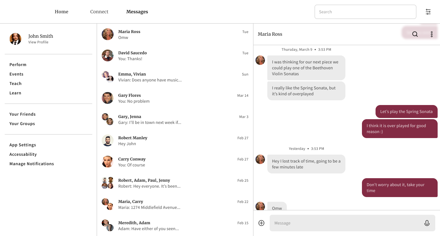Go to App Settings
440x236 pixels.
point(23,145)
